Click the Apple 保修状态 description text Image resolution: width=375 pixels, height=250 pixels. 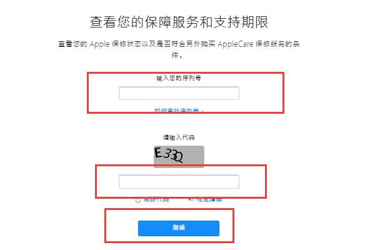pyautogui.click(x=179, y=49)
